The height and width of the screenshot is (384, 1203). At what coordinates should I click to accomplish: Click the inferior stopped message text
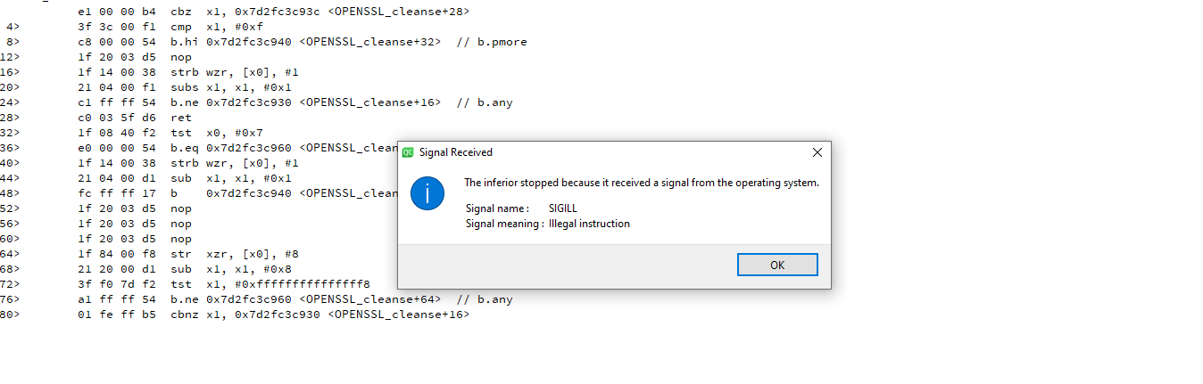[x=641, y=183]
